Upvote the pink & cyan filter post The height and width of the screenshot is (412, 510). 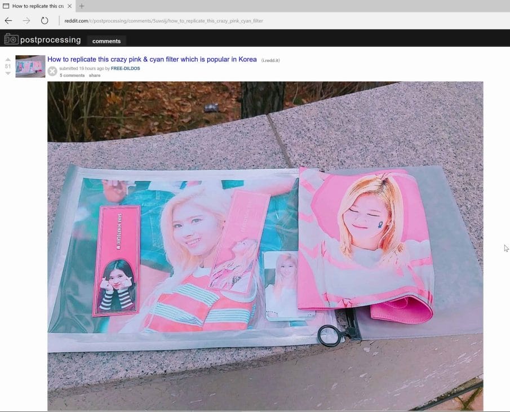[x=8, y=59]
